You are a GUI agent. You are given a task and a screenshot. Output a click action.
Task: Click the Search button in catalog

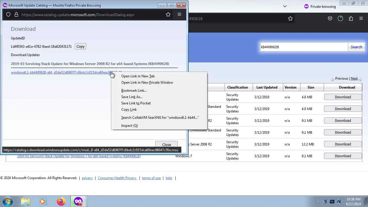[x=356, y=47]
